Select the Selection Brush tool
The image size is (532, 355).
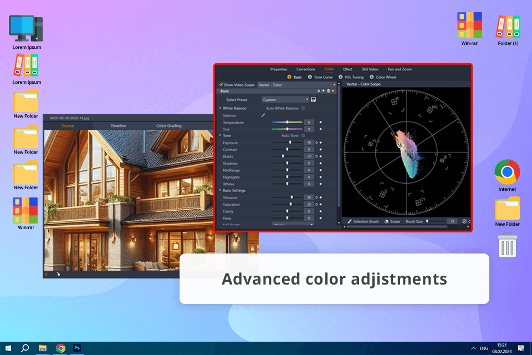coord(362,221)
